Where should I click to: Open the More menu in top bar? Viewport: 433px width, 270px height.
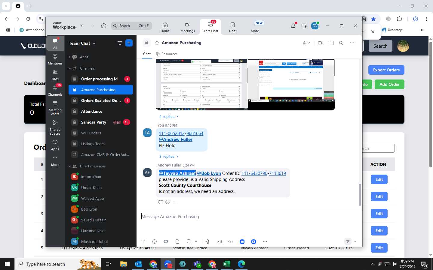coord(255,27)
